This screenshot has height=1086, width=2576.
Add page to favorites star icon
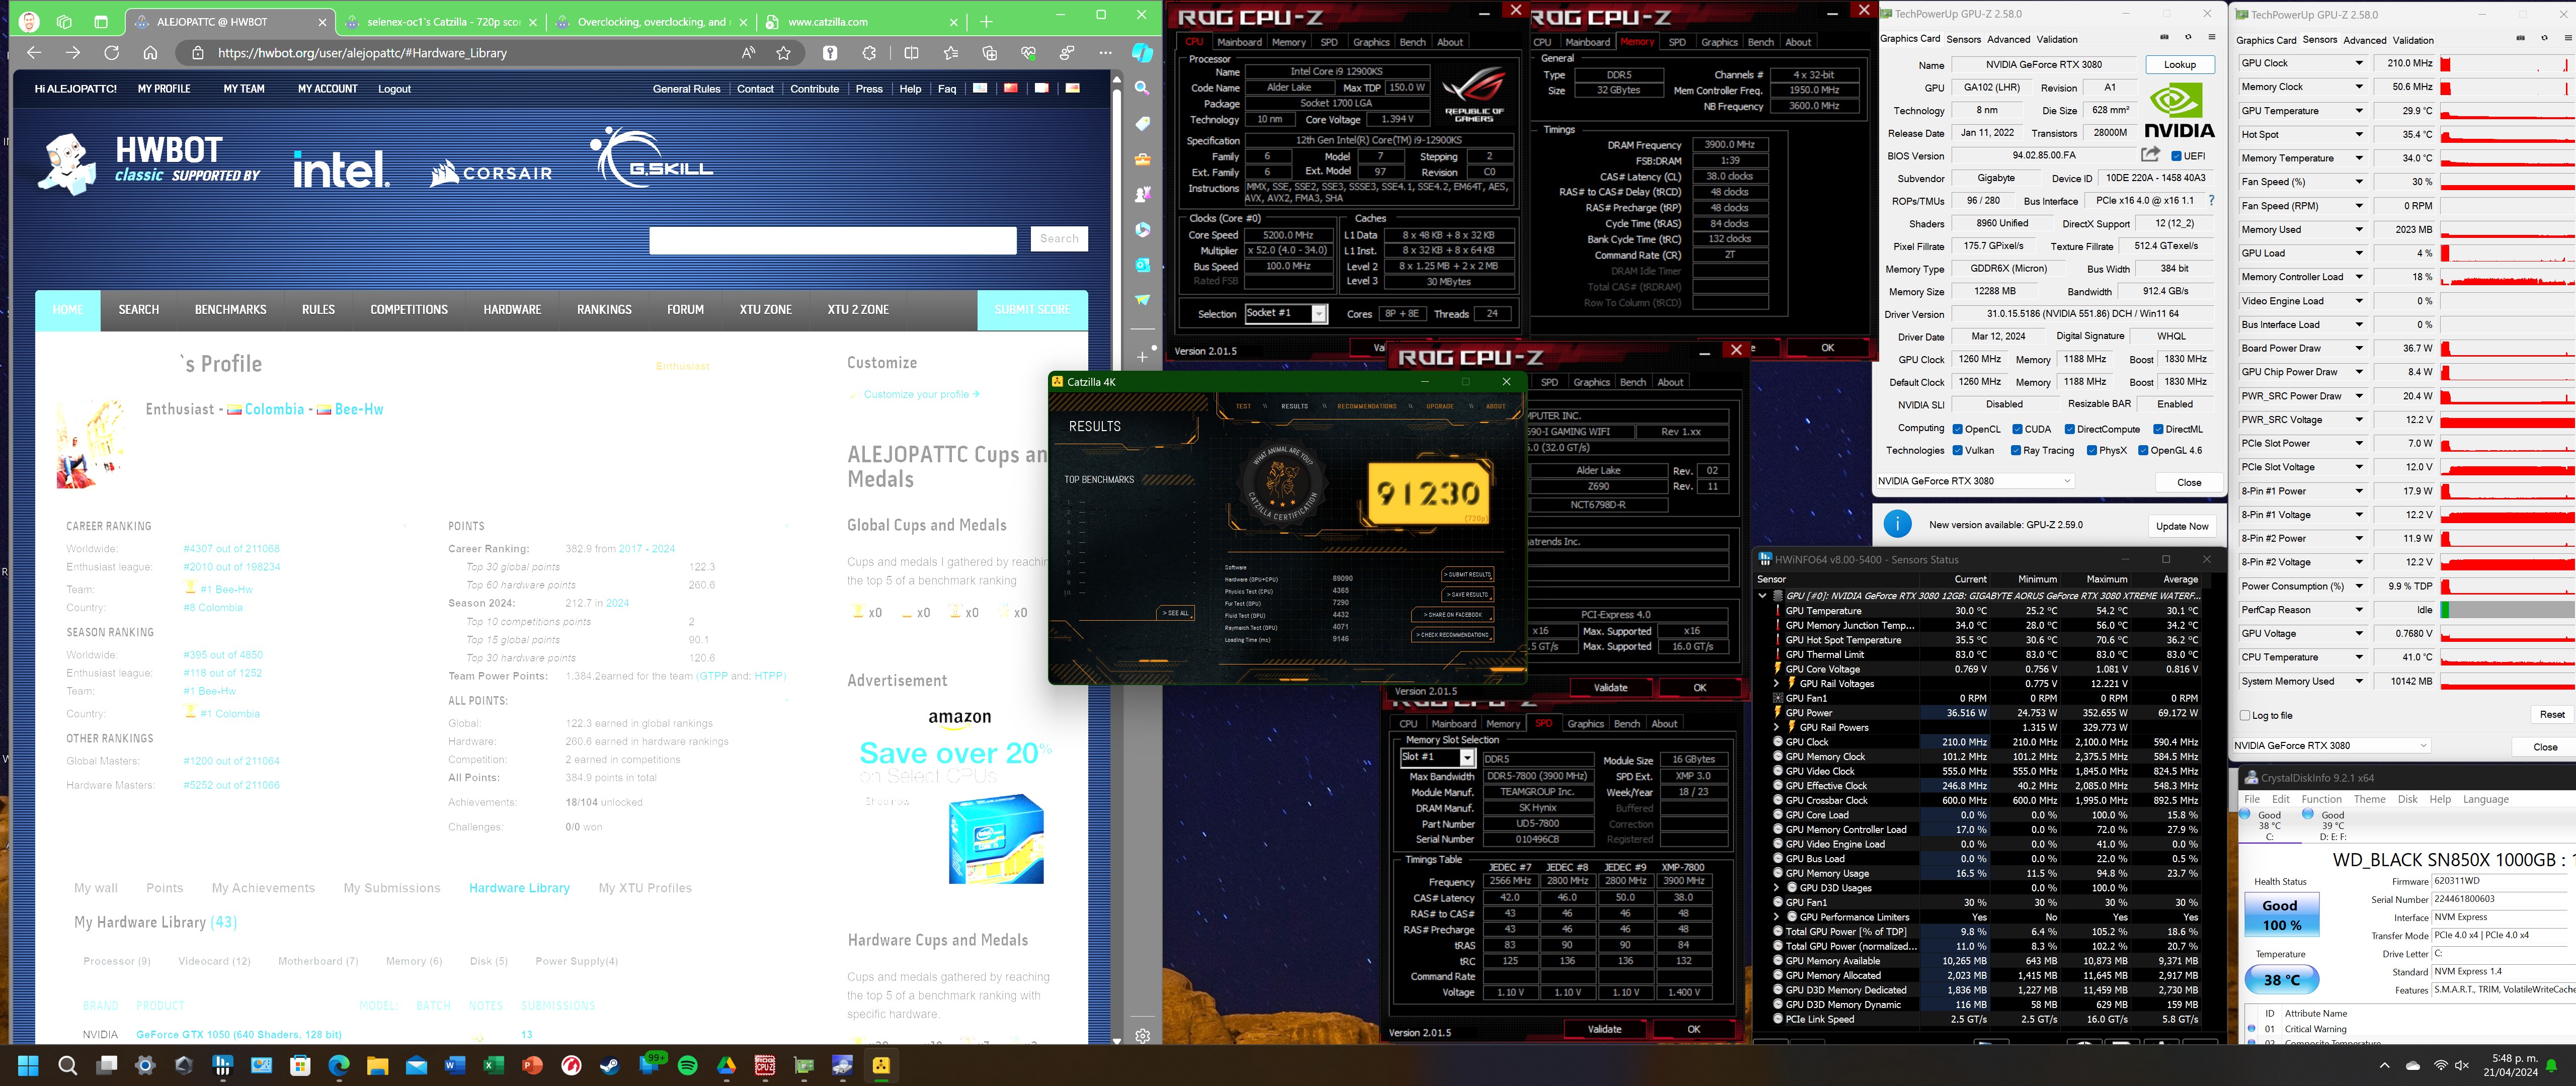783,53
